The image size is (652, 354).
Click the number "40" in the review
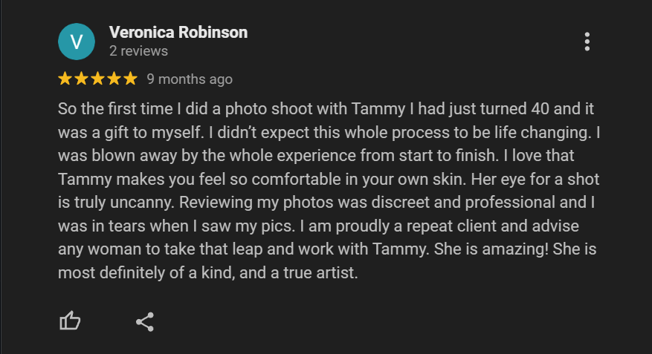tap(540, 109)
